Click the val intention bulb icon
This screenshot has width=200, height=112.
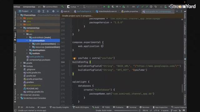coord(74,58)
